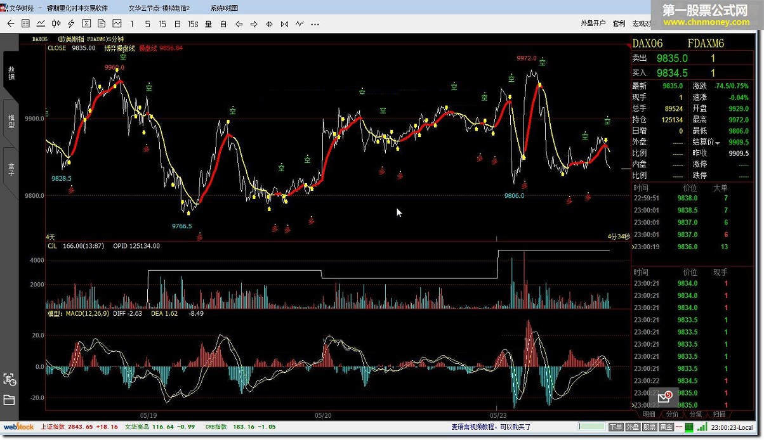Click the boxed trend chart icon
The image size is (764, 440).
[117, 23]
